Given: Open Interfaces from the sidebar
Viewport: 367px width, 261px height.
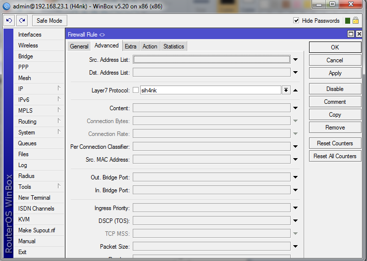Looking at the screenshot, I should point(39,34).
